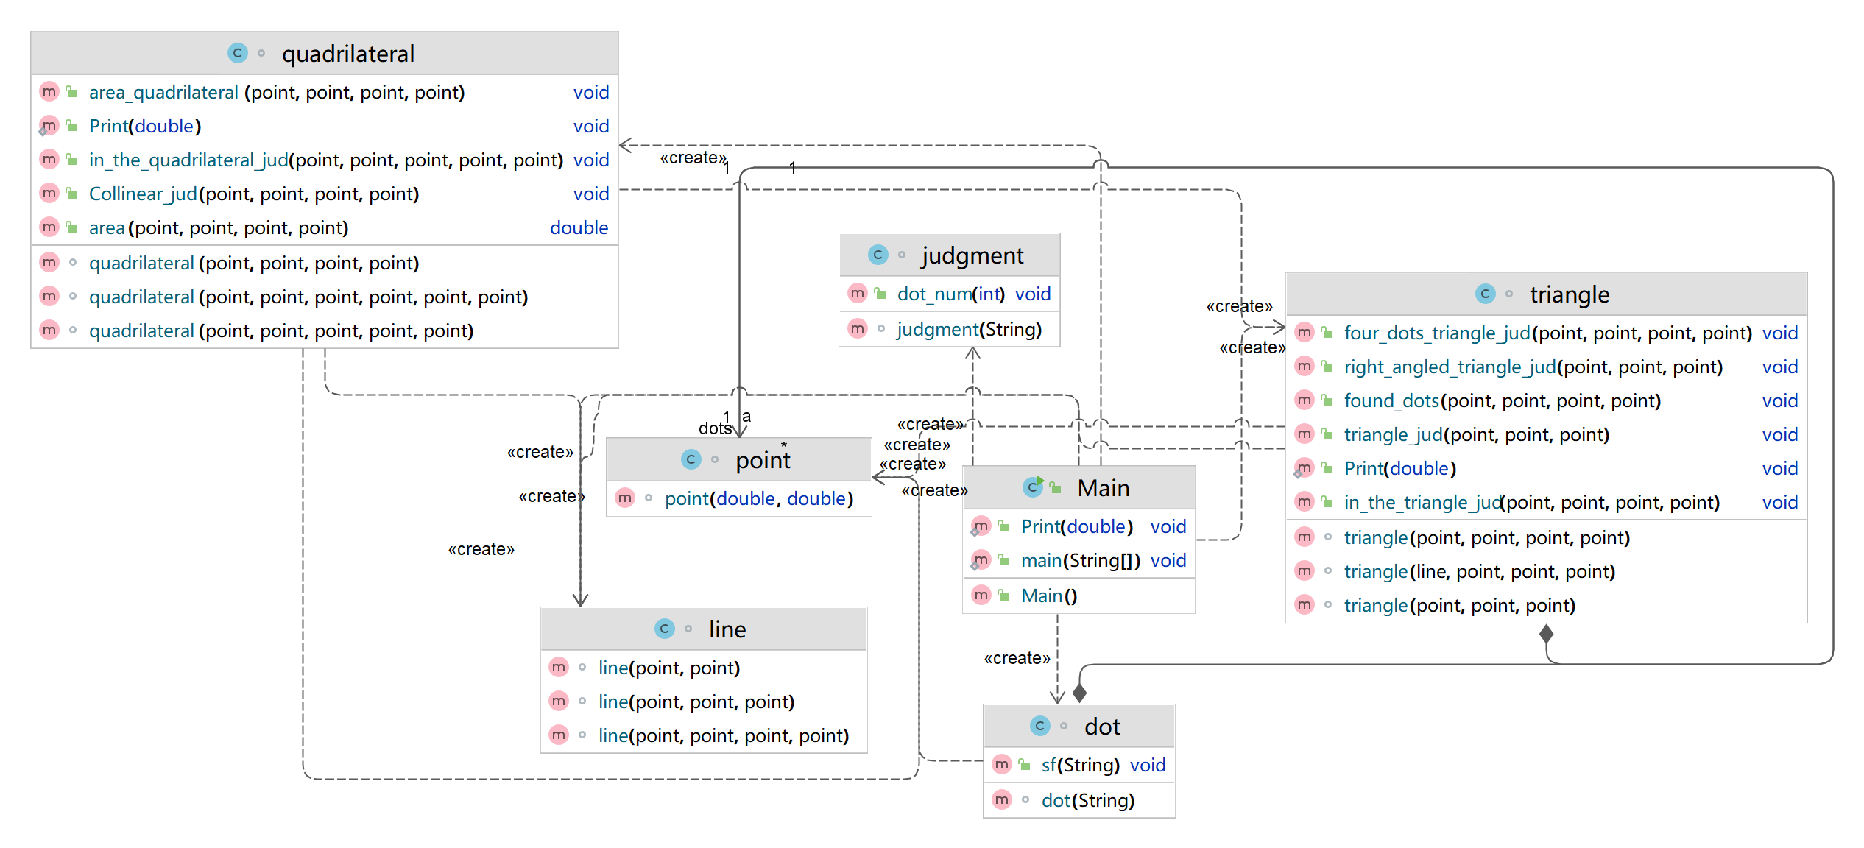Click the class icon beside dot title
Image resolution: width=1864 pixels, height=848 pixels.
coord(1039,726)
